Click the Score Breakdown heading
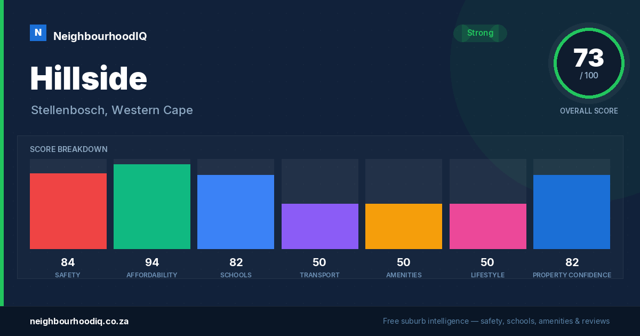Image resolution: width=640 pixels, height=336 pixels. coord(69,149)
